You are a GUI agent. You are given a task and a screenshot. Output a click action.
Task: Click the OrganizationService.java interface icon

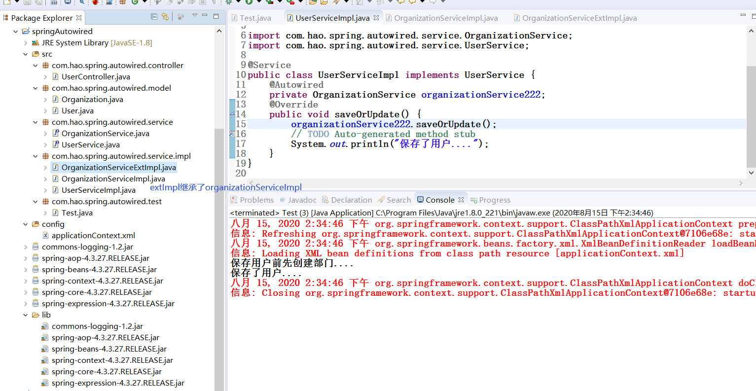click(56, 134)
